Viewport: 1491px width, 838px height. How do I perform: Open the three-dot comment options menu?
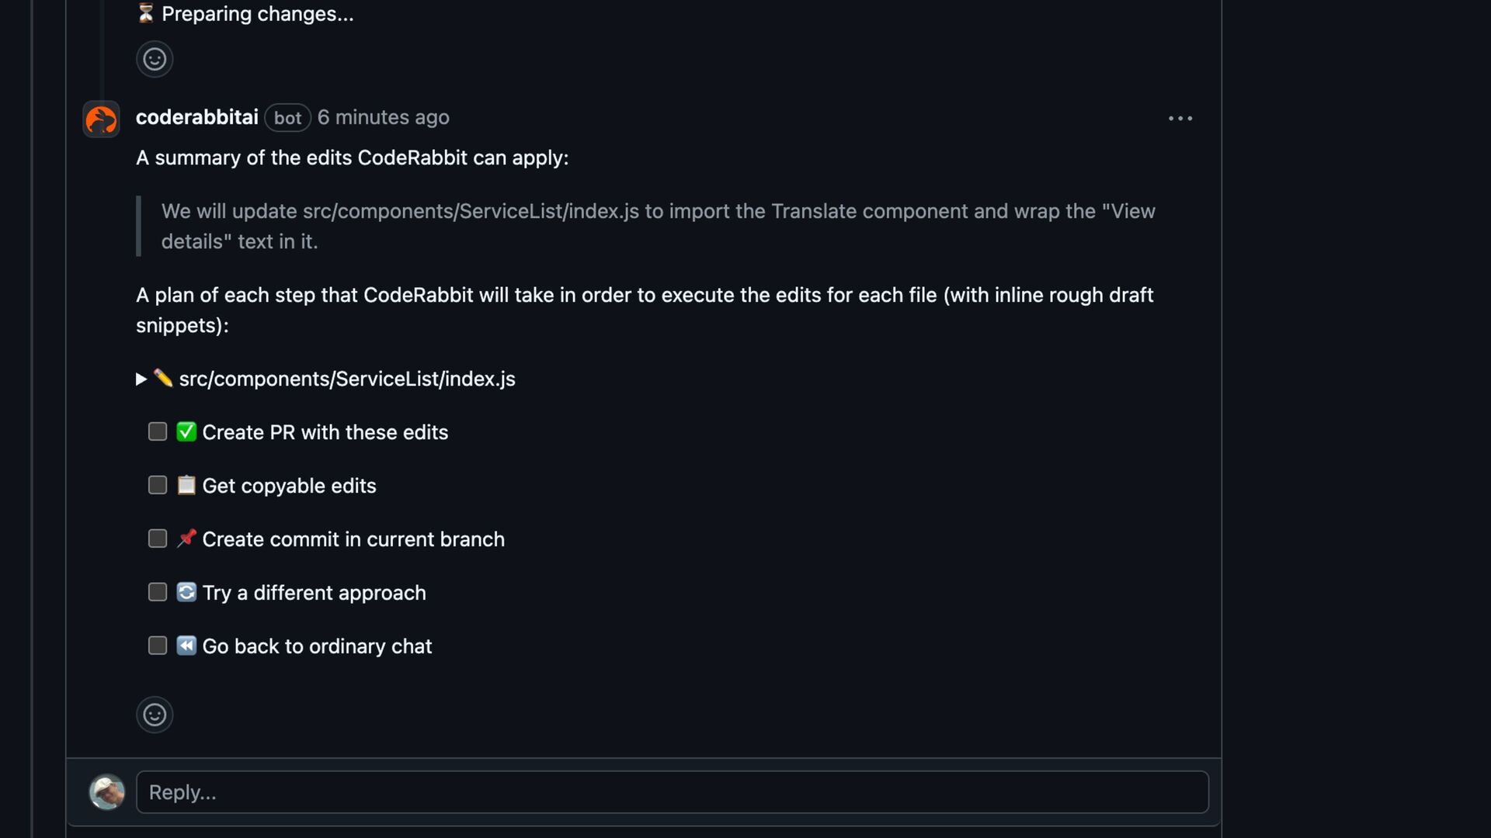(x=1180, y=119)
